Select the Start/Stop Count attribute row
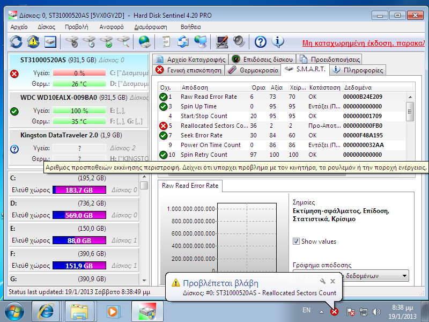429x322 pixels. [x=282, y=116]
